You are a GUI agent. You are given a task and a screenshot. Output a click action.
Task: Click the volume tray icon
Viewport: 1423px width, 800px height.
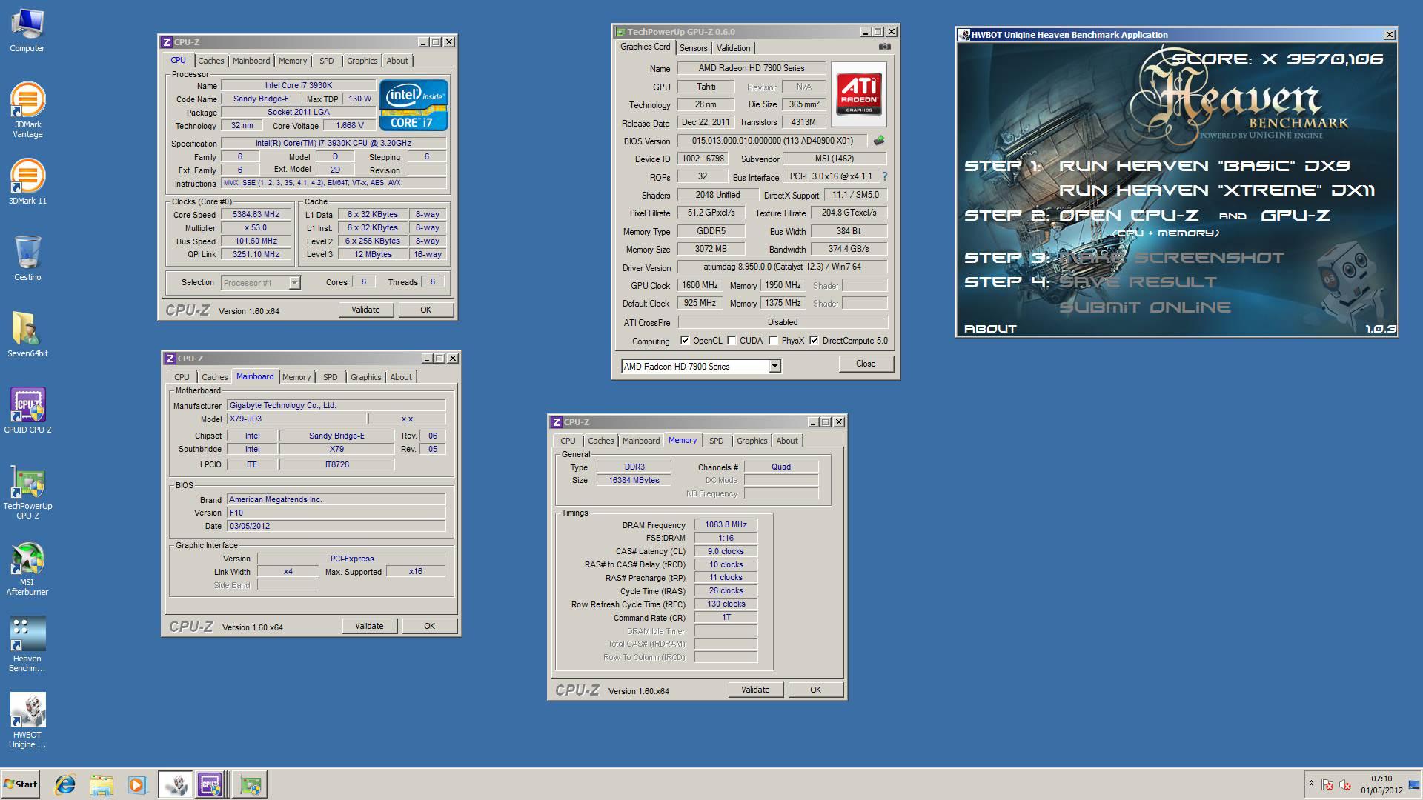[x=1345, y=784]
